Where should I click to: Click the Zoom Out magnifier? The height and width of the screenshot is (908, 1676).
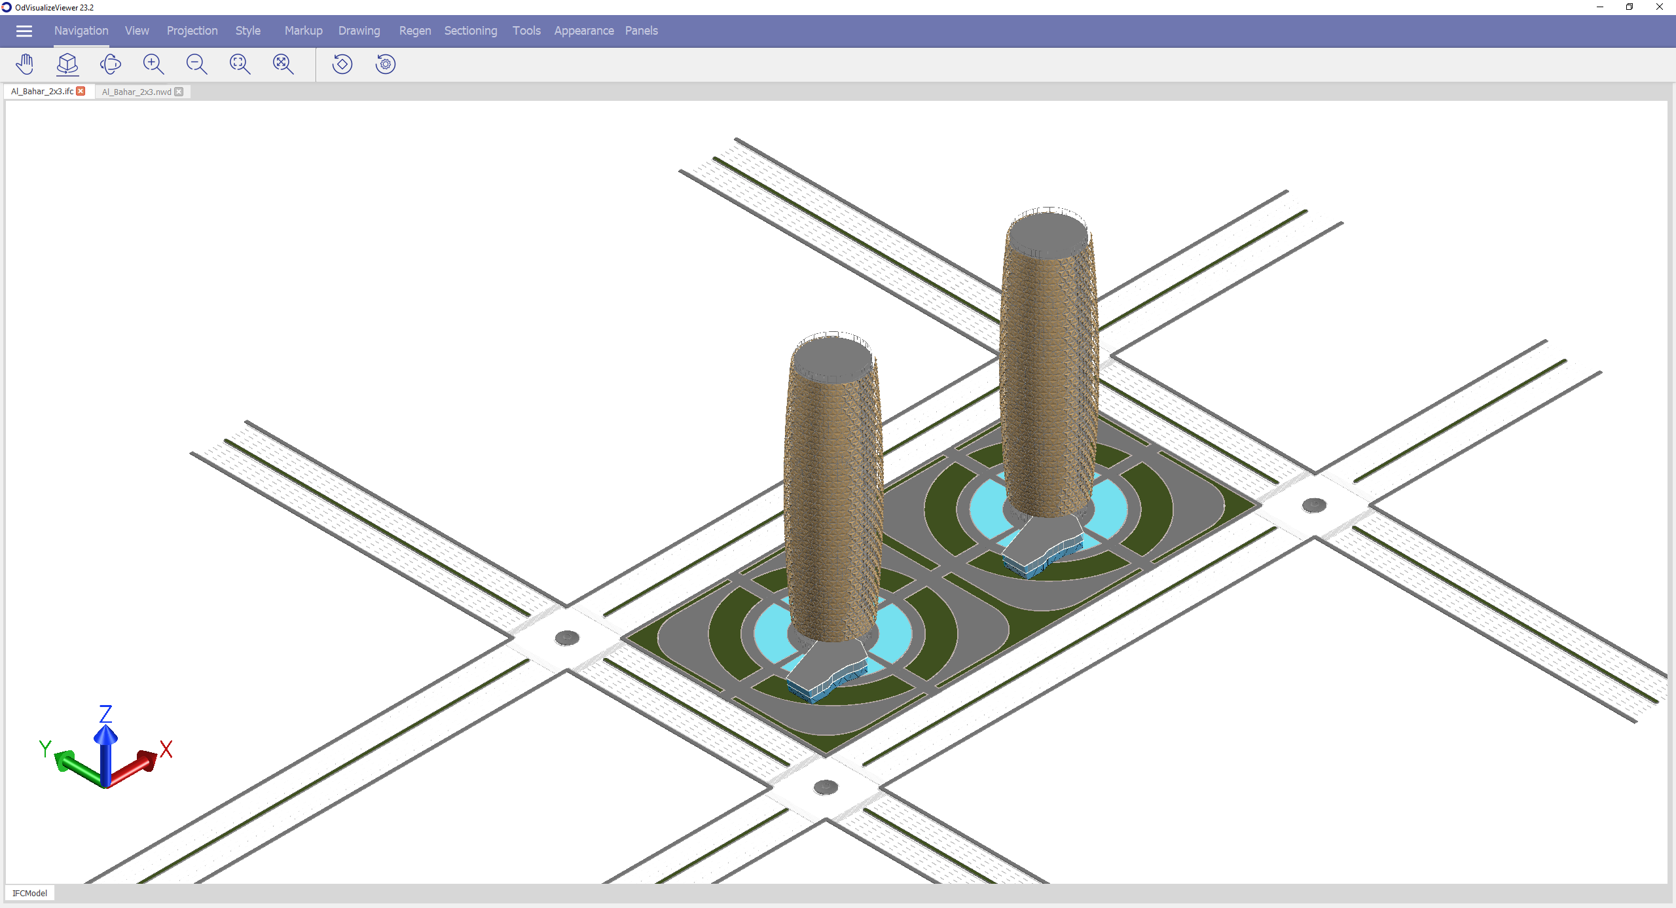click(196, 64)
